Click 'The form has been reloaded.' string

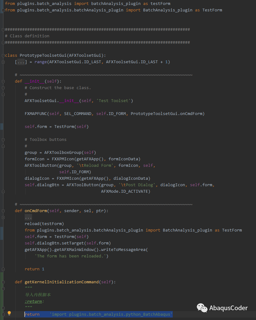point(70,256)
